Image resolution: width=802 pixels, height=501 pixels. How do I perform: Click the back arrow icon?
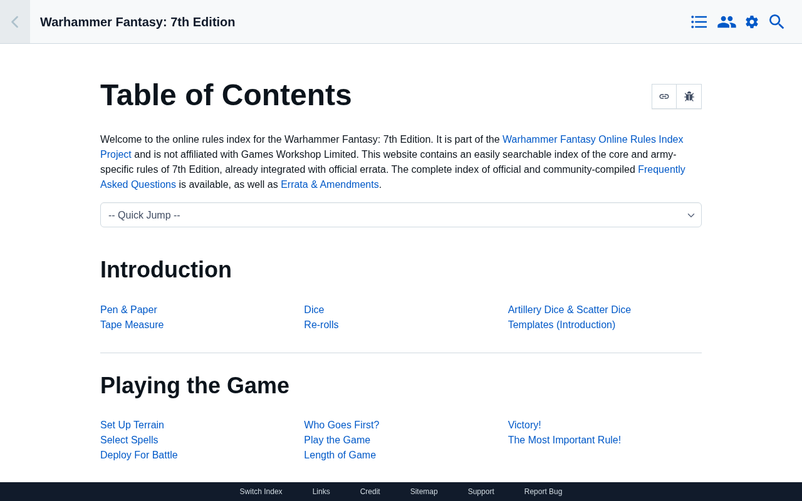(14, 22)
